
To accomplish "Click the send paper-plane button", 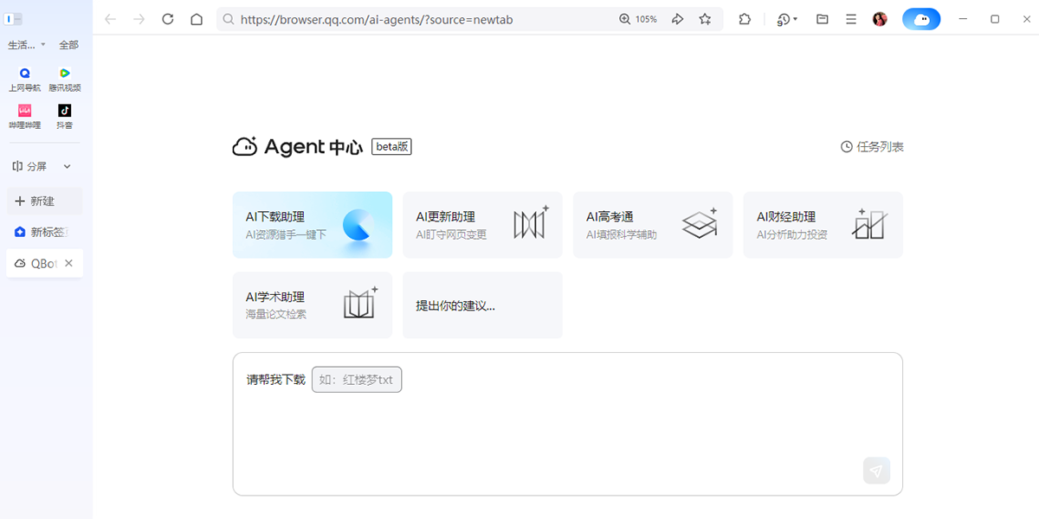I will (876, 471).
